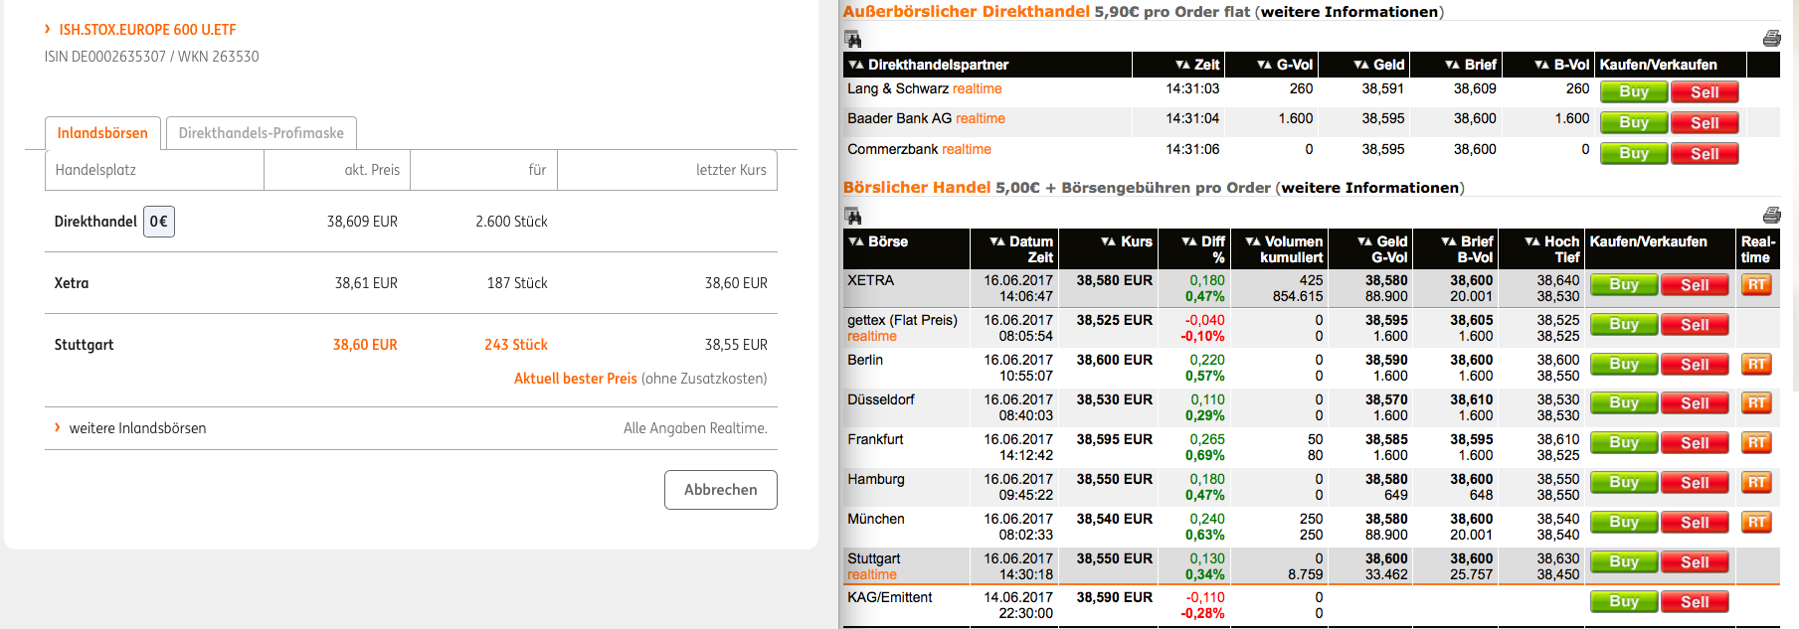Click the binoculars icon above the Direkthandelspartner table
The height and width of the screenshot is (629, 1799).
852,40
